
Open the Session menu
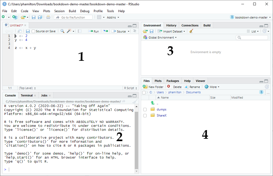[x=59, y=11]
